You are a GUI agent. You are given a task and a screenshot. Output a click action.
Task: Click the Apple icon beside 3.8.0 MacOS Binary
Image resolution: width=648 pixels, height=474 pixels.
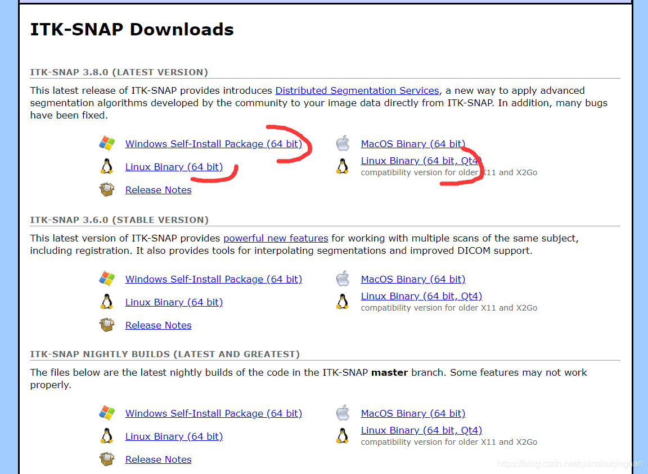[x=343, y=143]
